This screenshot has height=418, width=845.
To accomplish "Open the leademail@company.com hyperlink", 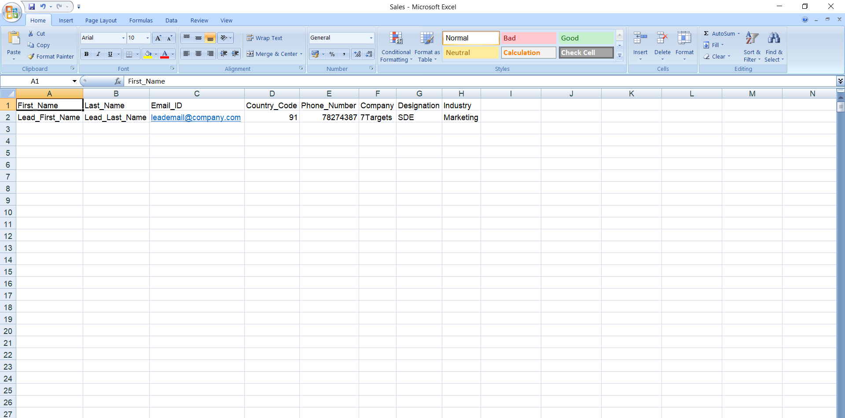I will (x=195, y=117).
